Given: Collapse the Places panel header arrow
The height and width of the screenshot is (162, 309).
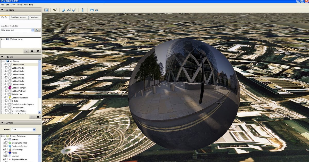Looking at the screenshot, I should tap(2, 57).
